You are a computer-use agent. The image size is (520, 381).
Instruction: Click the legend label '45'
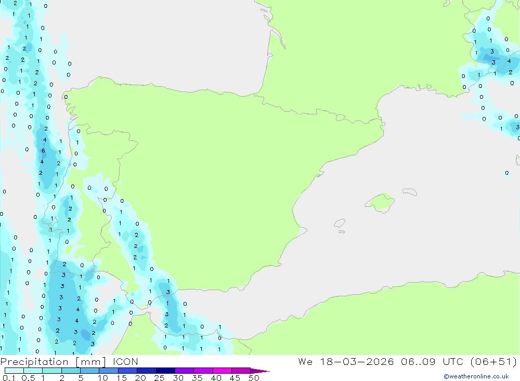[x=235, y=378]
